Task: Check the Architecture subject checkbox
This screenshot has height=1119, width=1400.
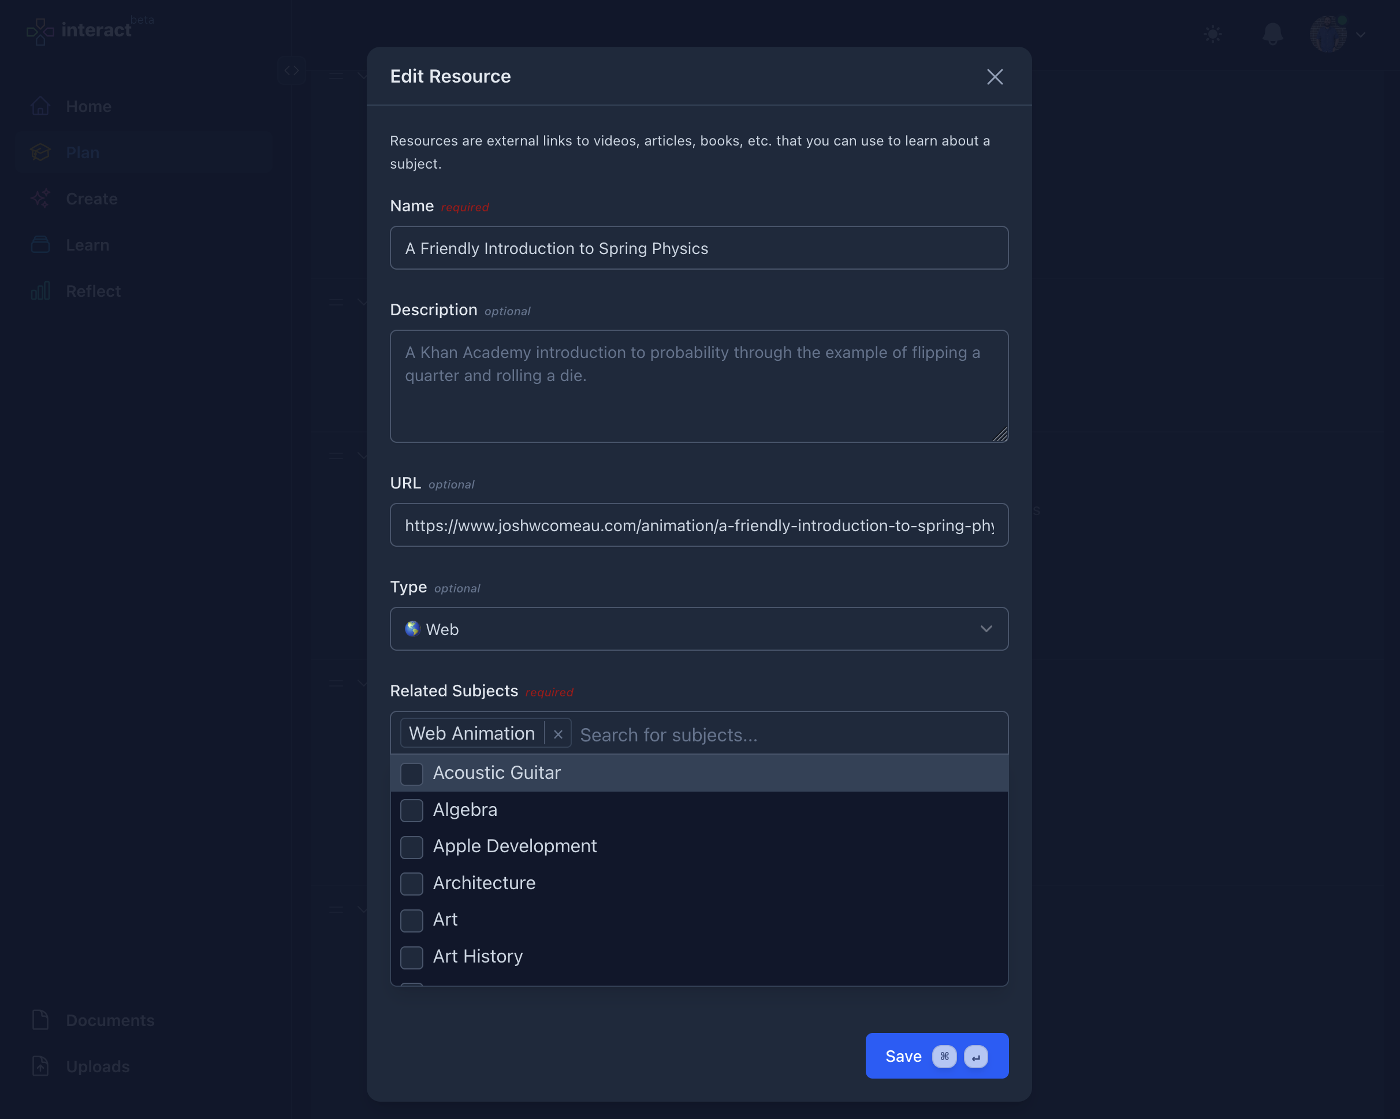Action: 412,883
